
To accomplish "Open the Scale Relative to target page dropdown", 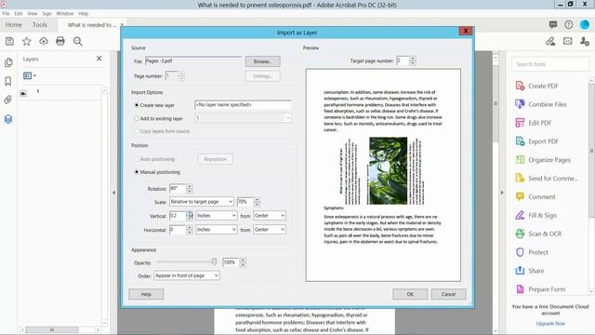I will point(201,202).
